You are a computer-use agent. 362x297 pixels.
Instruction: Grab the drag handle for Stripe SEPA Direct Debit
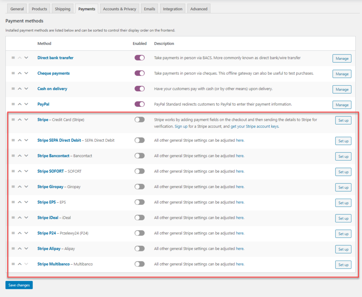coord(13,140)
